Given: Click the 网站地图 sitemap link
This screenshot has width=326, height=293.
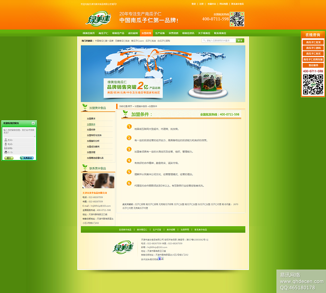Looking at the screenshot, I should click(x=223, y=4).
